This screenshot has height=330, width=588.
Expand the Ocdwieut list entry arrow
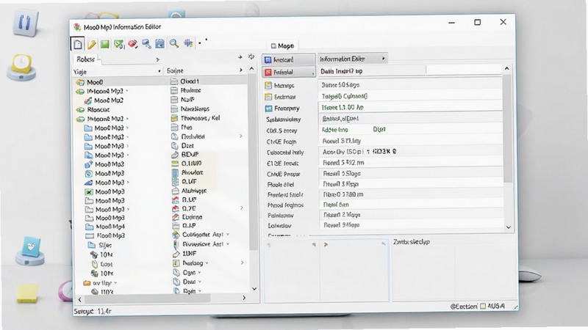point(241,136)
